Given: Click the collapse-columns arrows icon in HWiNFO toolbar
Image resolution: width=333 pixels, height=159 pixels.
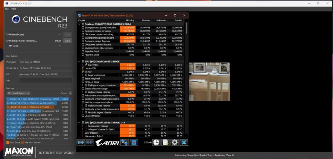Looking at the screenshot, I should (x=89, y=142).
